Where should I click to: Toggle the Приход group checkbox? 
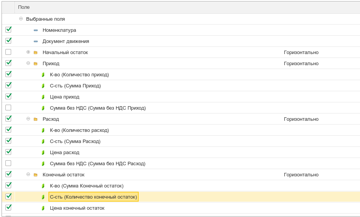click(8, 63)
